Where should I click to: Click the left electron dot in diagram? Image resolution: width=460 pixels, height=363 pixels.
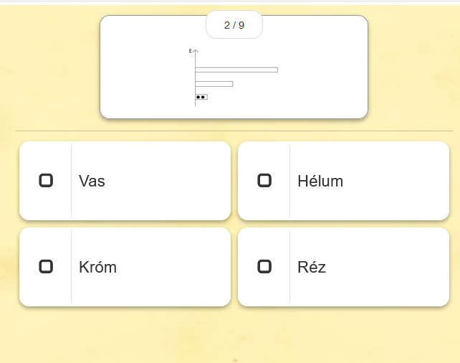(x=198, y=98)
